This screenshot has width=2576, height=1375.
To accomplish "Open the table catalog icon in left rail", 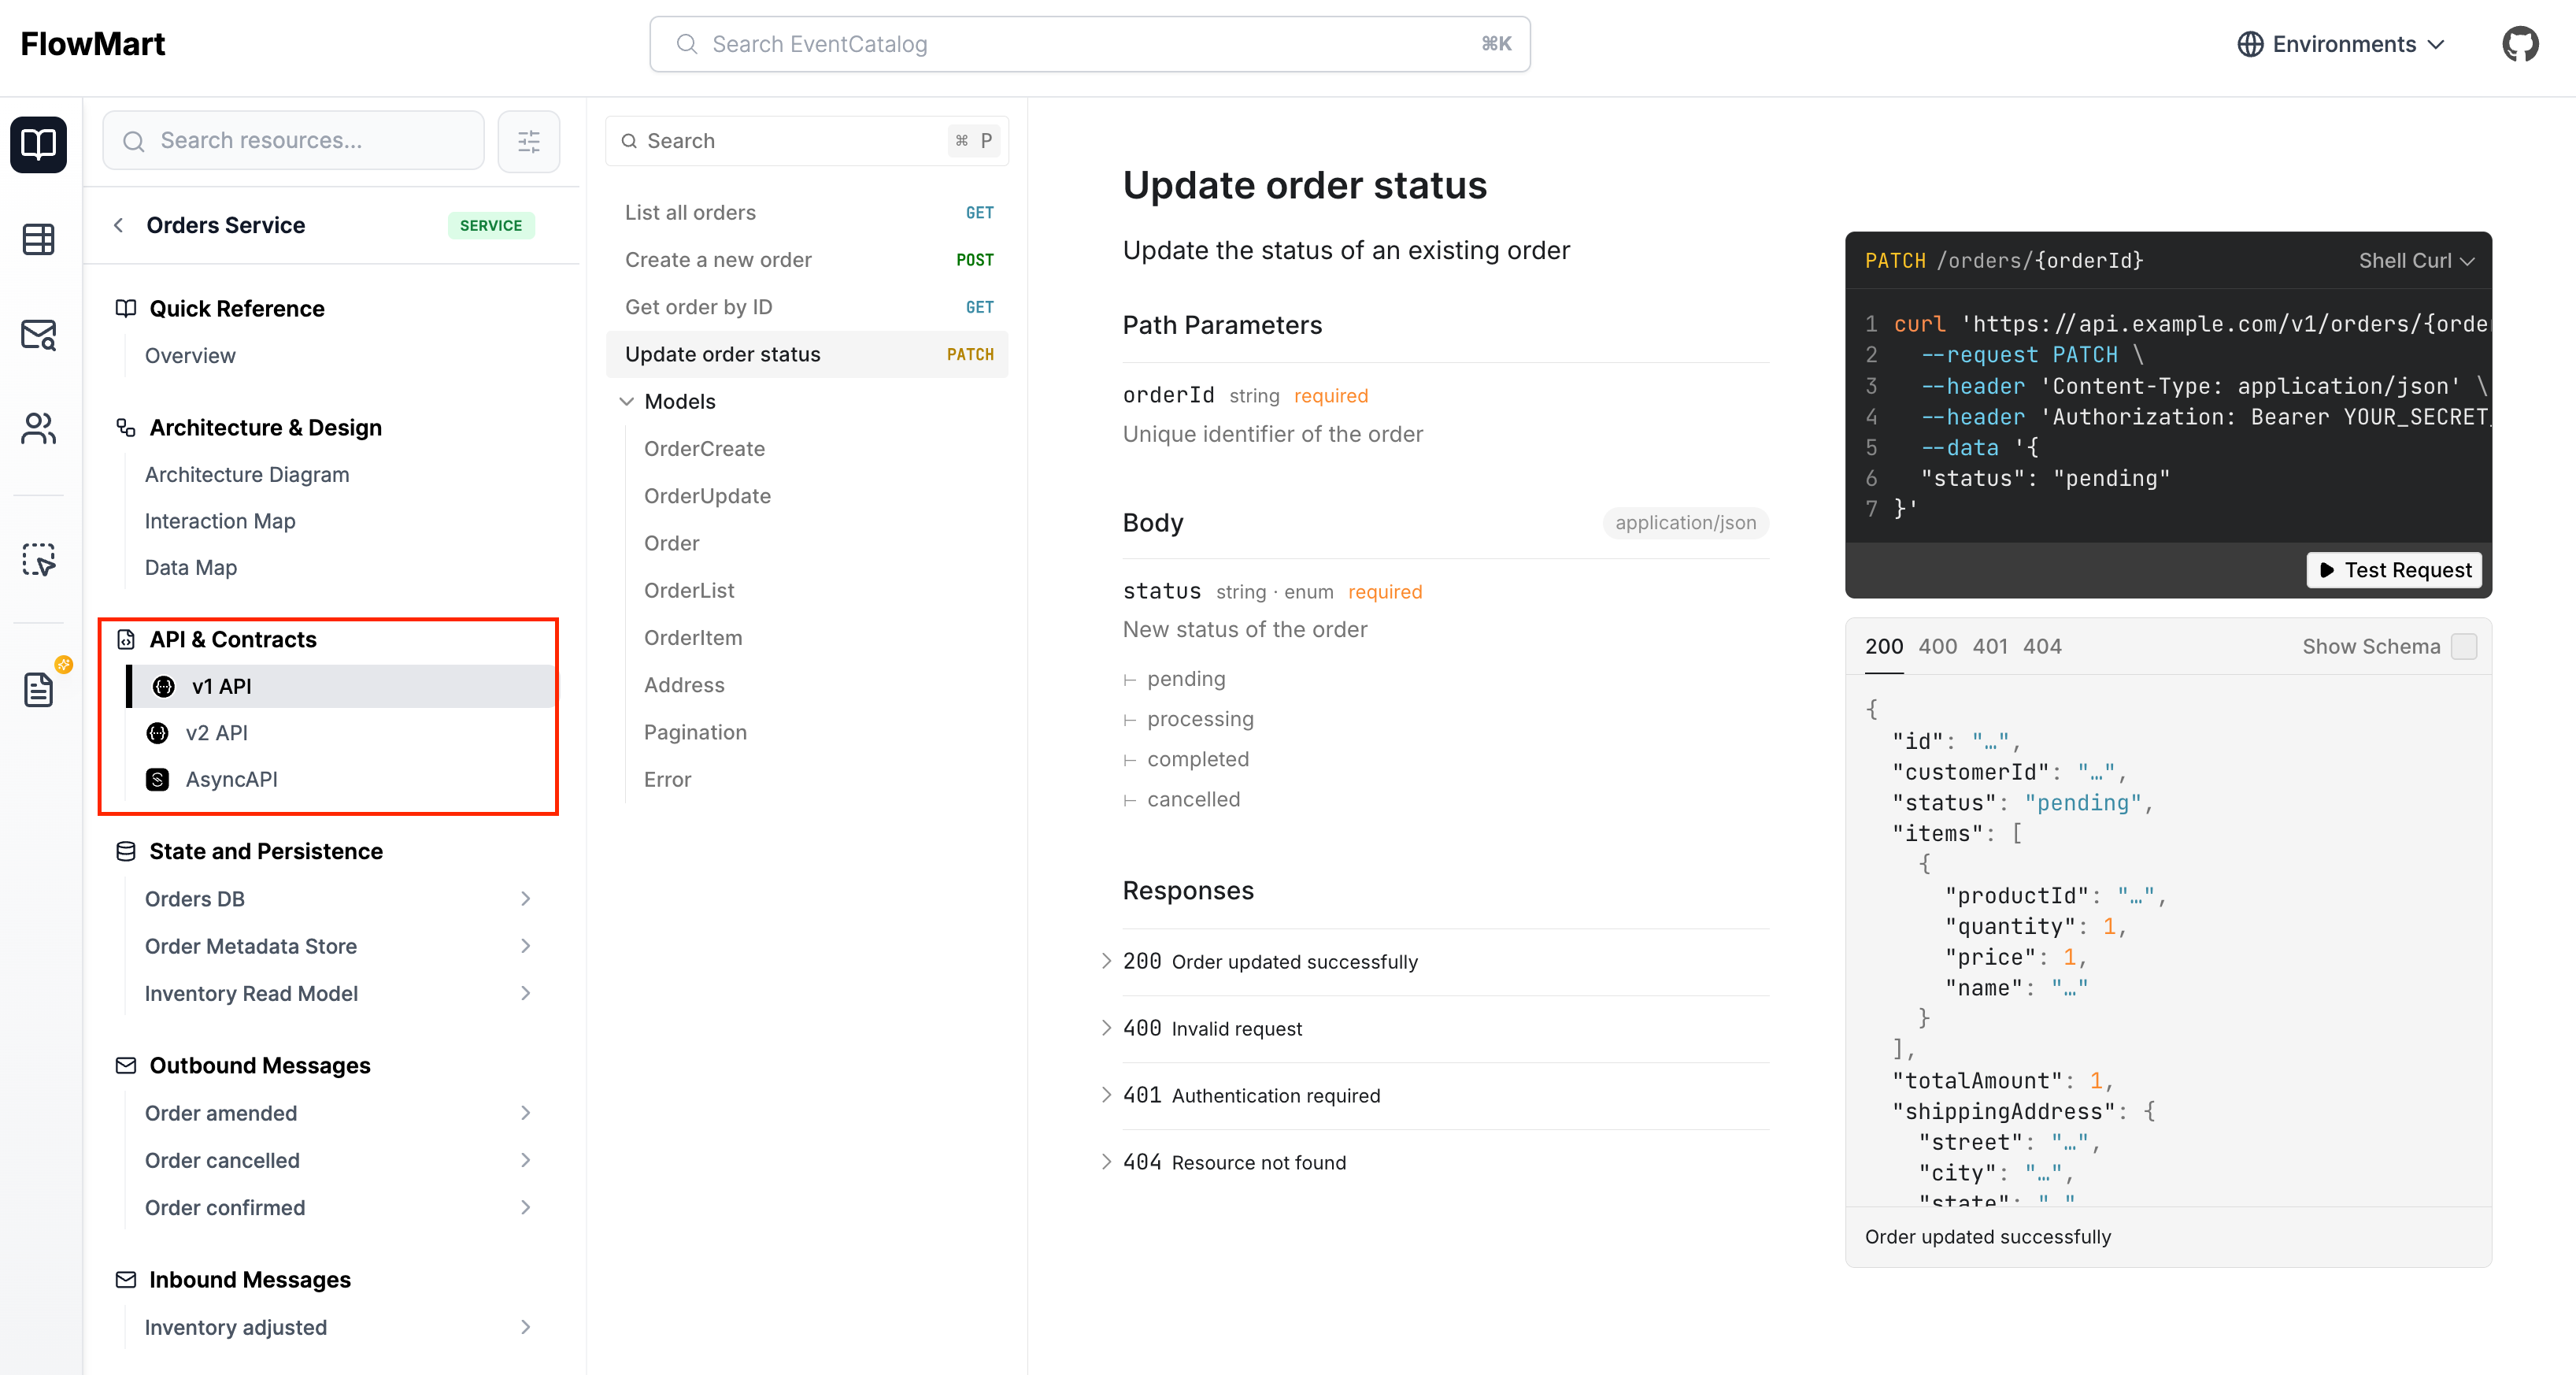I will (x=38, y=239).
